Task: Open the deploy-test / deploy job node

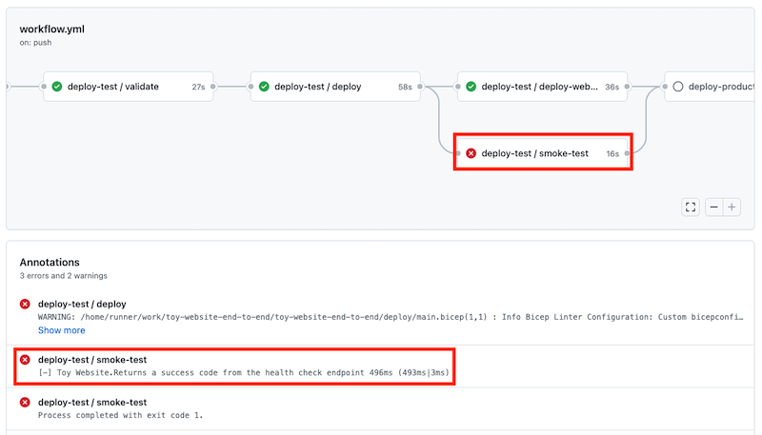Action: pos(335,87)
